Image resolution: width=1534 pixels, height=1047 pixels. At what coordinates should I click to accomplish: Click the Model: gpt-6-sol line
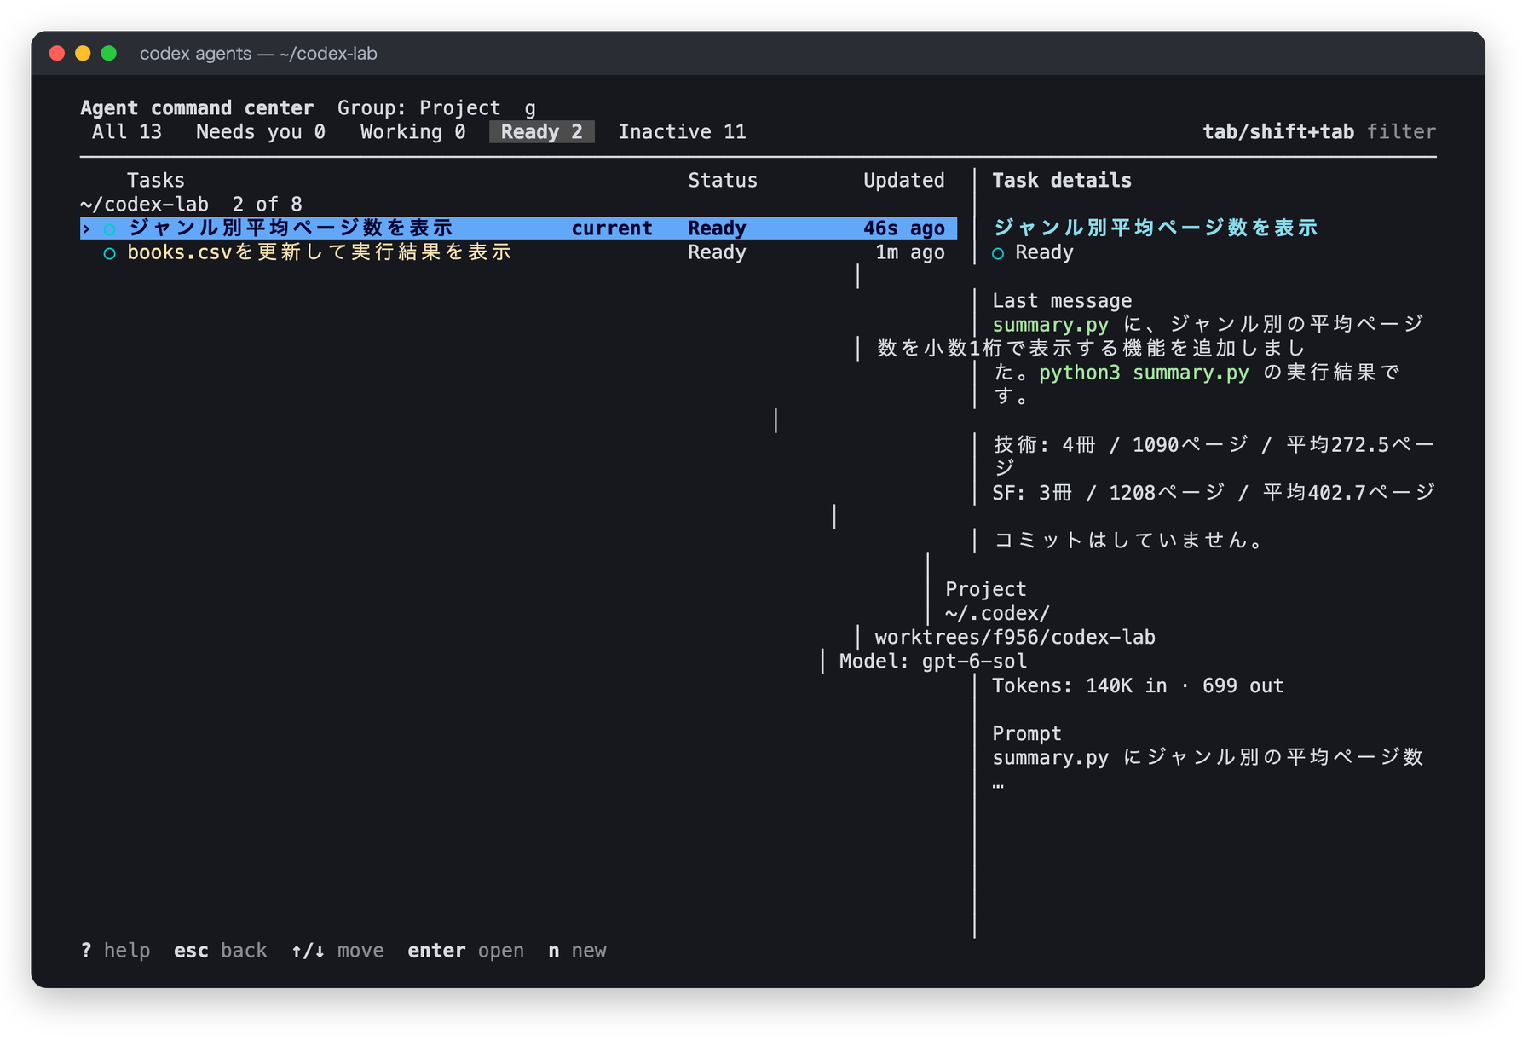click(933, 662)
